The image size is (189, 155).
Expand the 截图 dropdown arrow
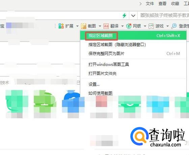(100, 26)
